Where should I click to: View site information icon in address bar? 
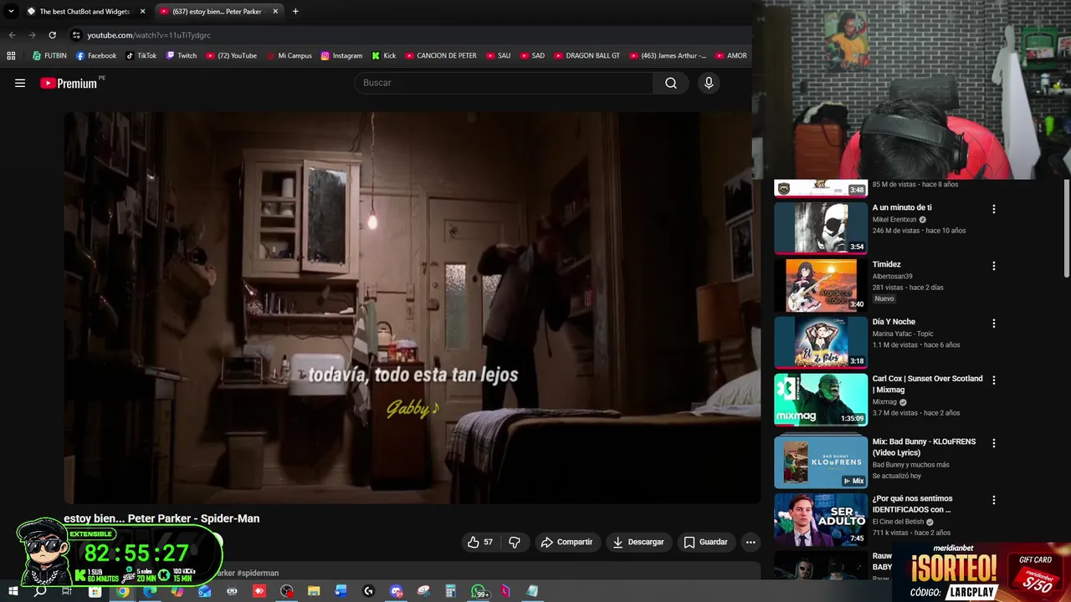pos(76,35)
